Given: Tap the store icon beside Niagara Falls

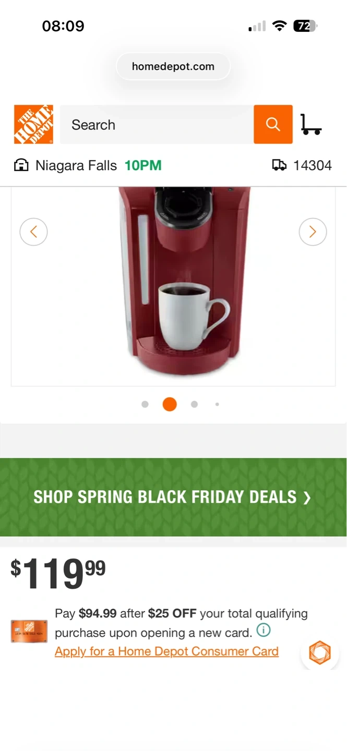Looking at the screenshot, I should pos(21,165).
